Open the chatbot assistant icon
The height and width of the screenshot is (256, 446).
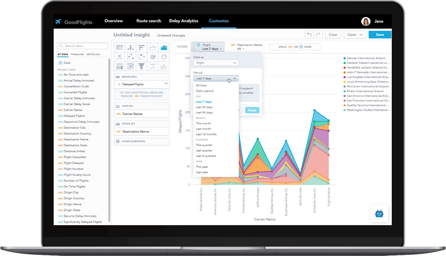[x=379, y=214]
